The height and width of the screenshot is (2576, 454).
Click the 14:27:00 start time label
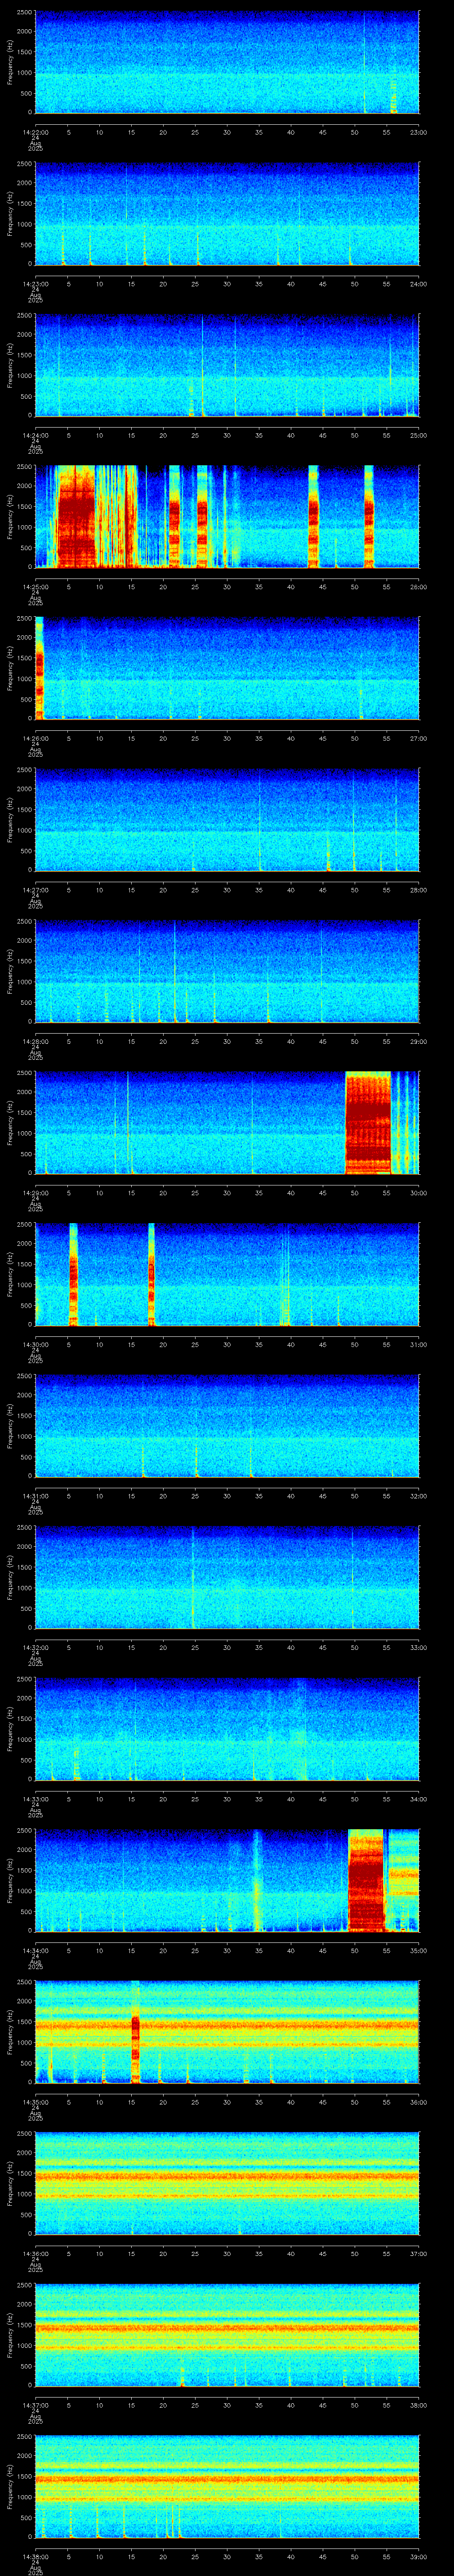click(x=35, y=890)
